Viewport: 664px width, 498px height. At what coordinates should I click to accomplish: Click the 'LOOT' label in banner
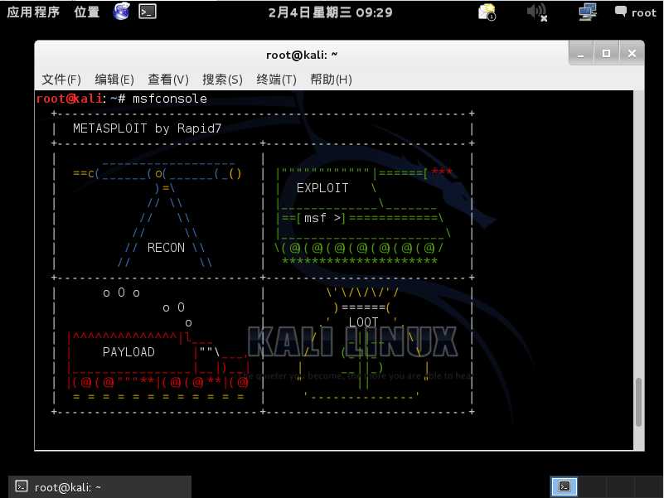363,322
